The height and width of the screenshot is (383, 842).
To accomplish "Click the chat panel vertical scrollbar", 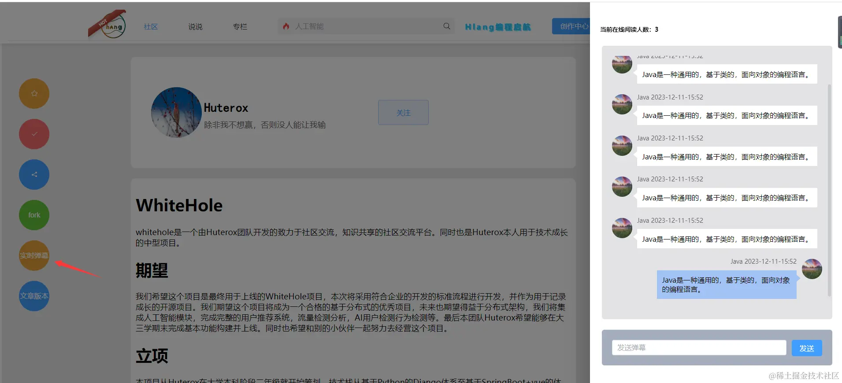I will click(x=829, y=190).
